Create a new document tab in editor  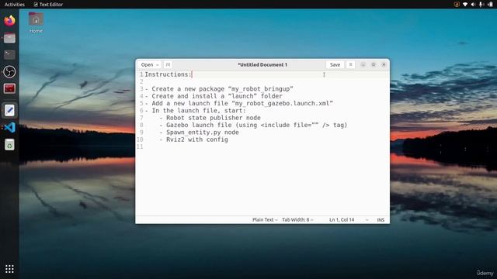point(168,64)
